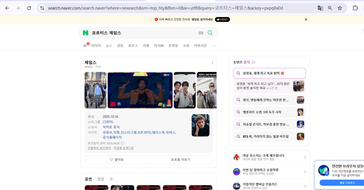The image size is (364, 190).
Task: Open the AI search tab
Action: click(x=85, y=46)
